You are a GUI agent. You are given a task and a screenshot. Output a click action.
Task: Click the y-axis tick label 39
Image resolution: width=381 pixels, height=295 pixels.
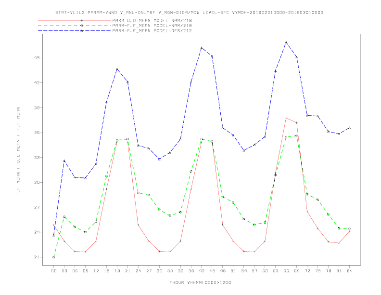click(37, 107)
